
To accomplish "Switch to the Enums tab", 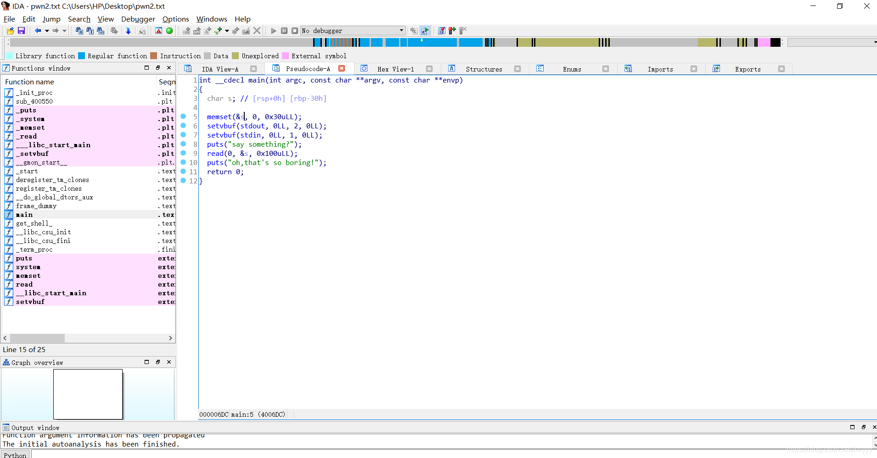I will 572,69.
